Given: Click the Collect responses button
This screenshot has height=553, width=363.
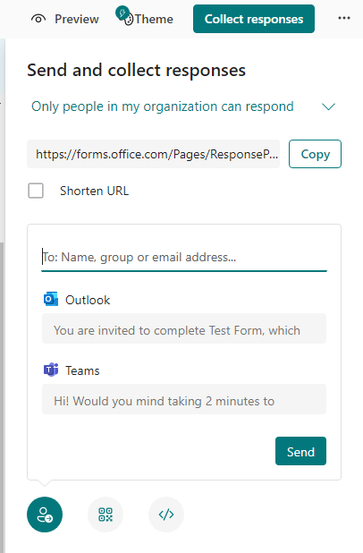Looking at the screenshot, I should [x=254, y=19].
